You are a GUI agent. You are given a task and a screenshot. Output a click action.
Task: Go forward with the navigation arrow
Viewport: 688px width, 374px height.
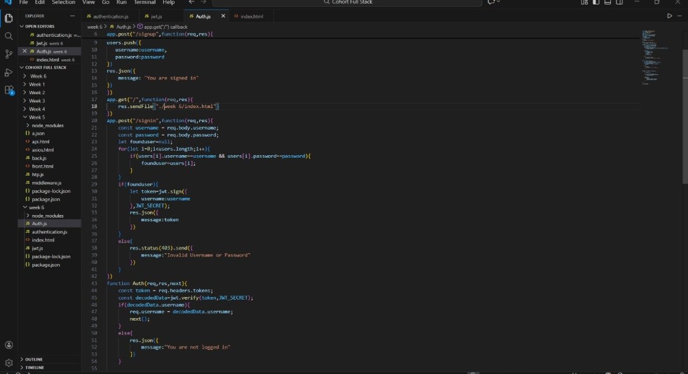203,2
